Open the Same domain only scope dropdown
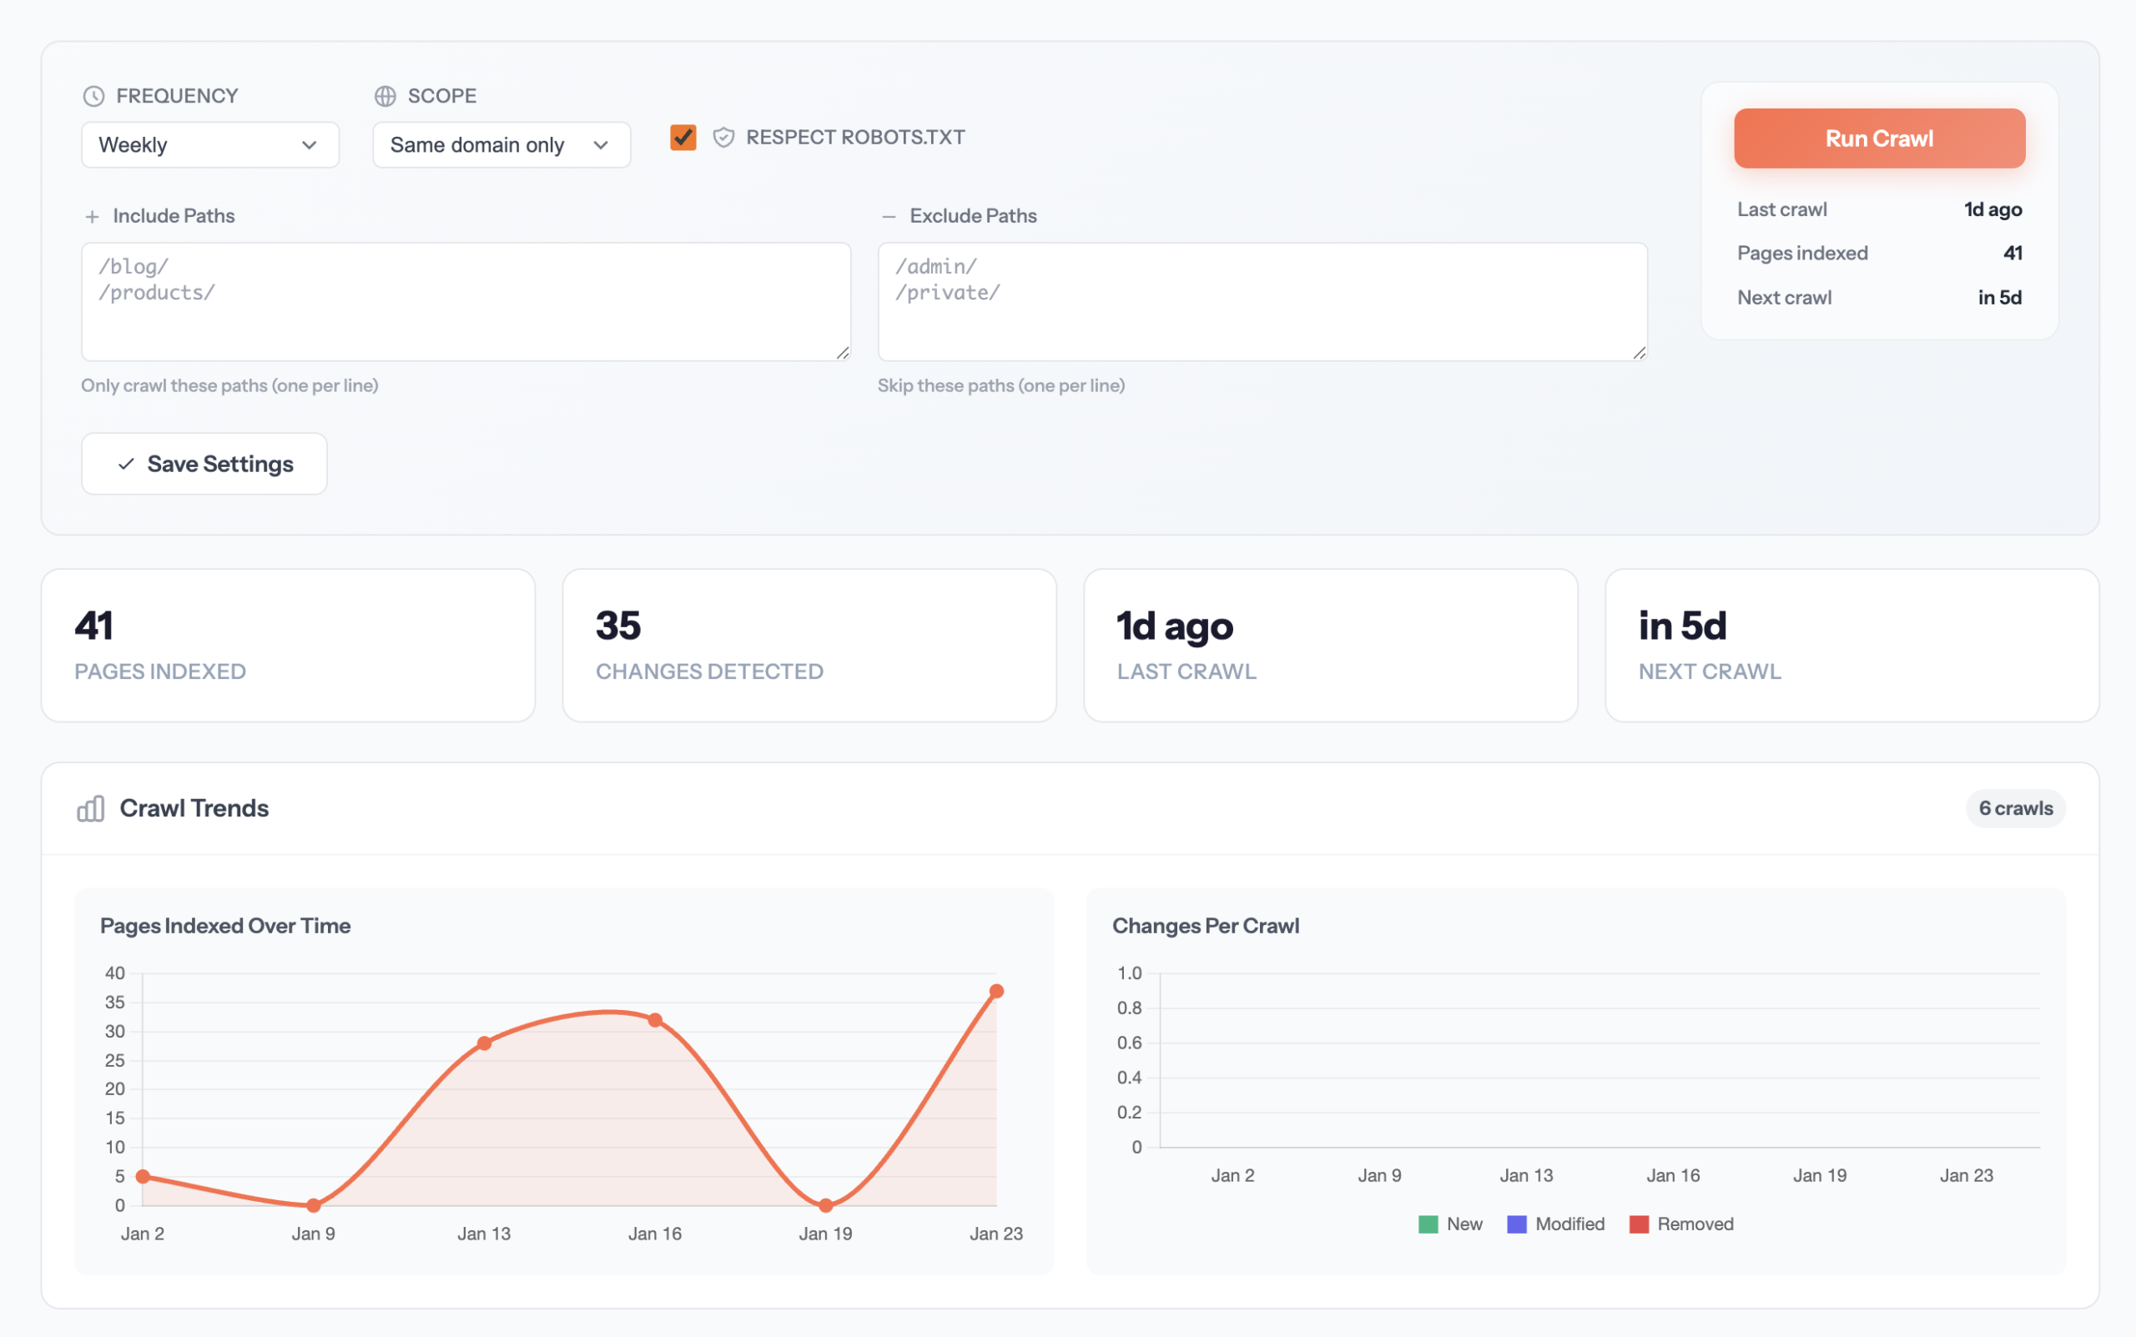This screenshot has width=2136, height=1337. coord(501,144)
